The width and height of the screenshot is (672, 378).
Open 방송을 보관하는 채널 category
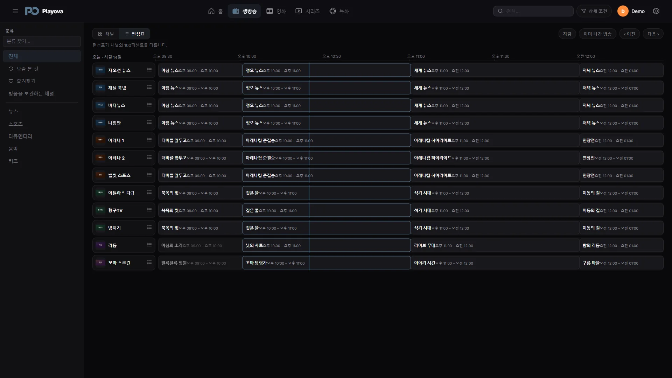tap(42, 93)
